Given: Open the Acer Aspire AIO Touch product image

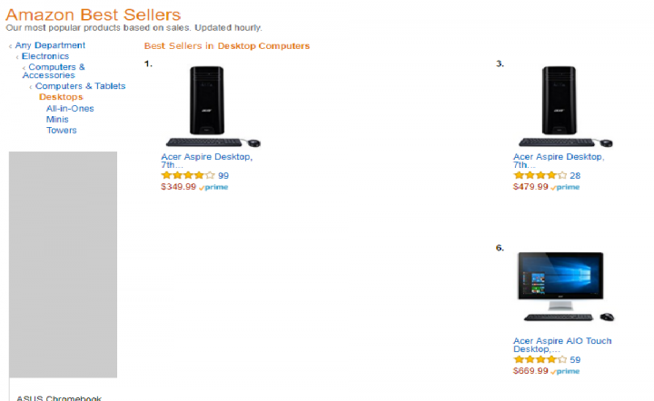Looking at the screenshot, I should coord(565,287).
